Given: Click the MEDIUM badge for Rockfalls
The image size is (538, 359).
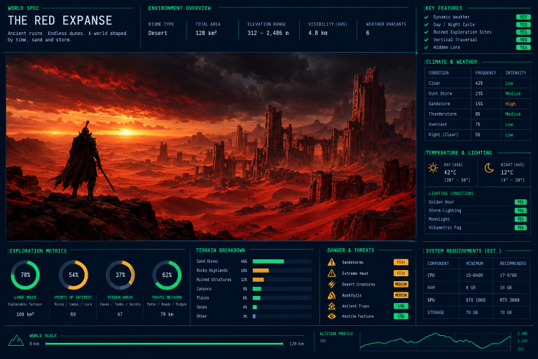Looking at the screenshot, I should click(x=401, y=295).
